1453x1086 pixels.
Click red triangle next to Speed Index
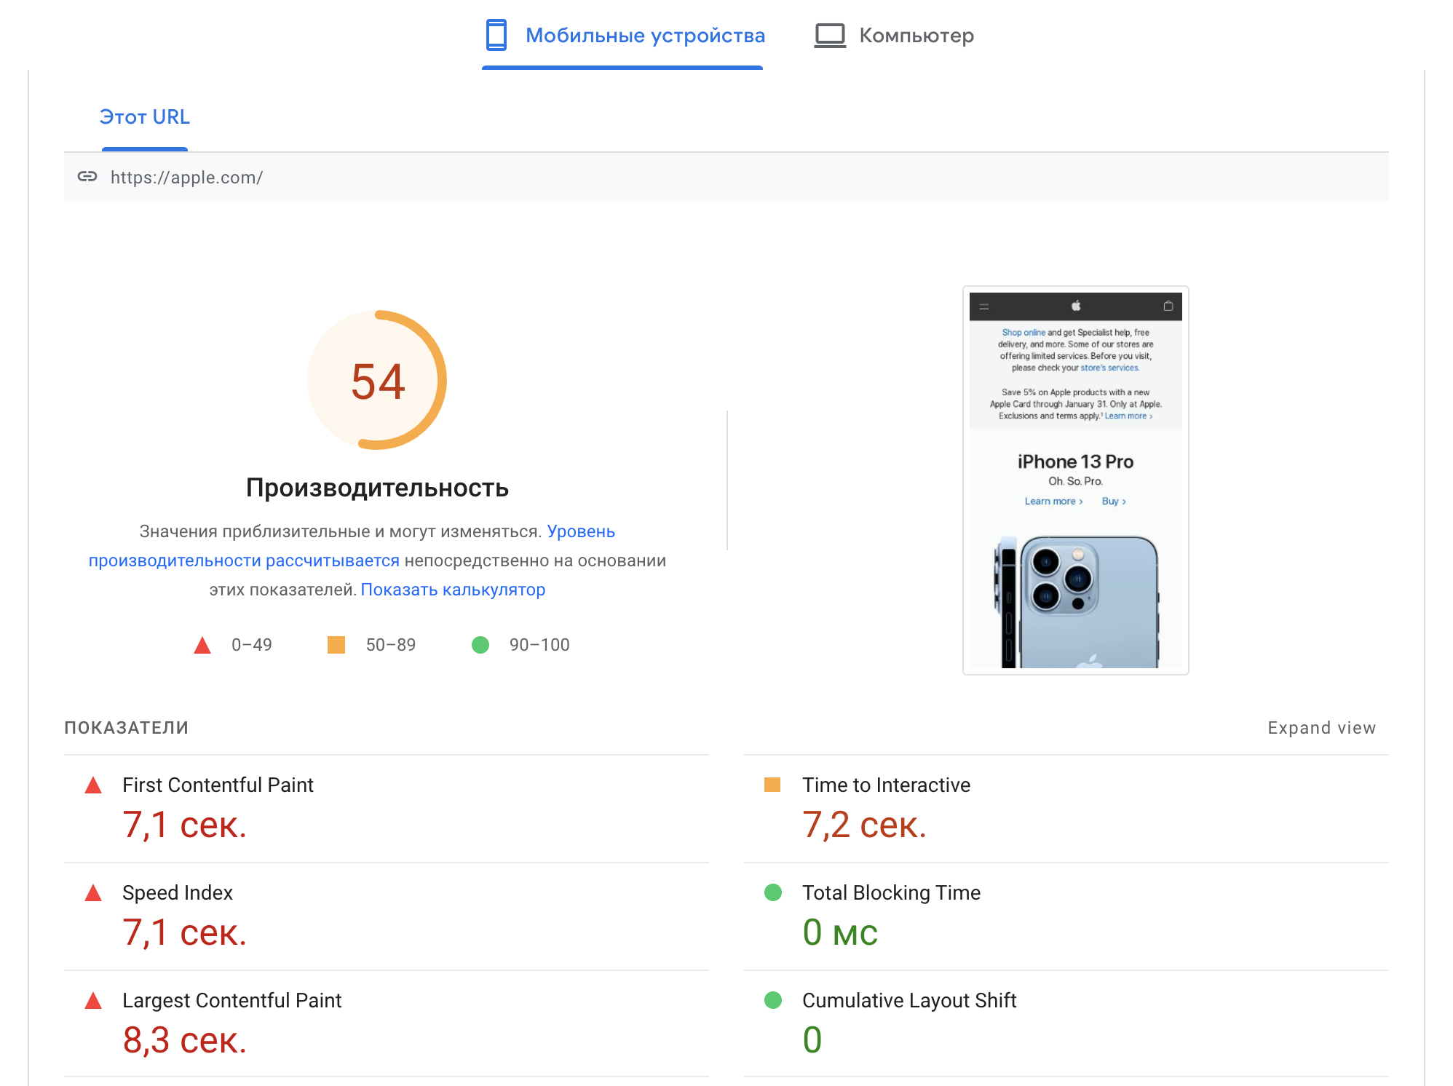coord(93,892)
